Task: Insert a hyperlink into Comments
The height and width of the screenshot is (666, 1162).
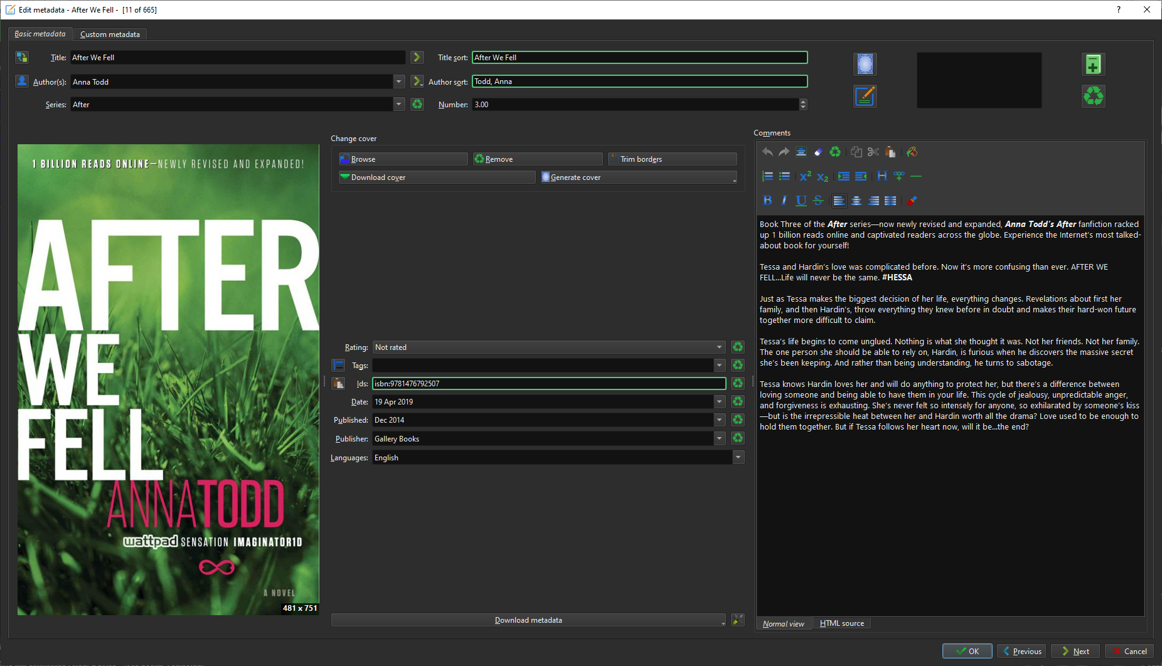Action: point(899,176)
